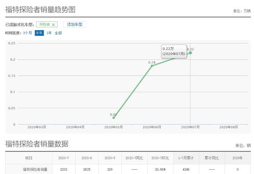Screen dimensions: 254x174
Task: Click the 2202 sales value cell
Action: pos(63,170)
